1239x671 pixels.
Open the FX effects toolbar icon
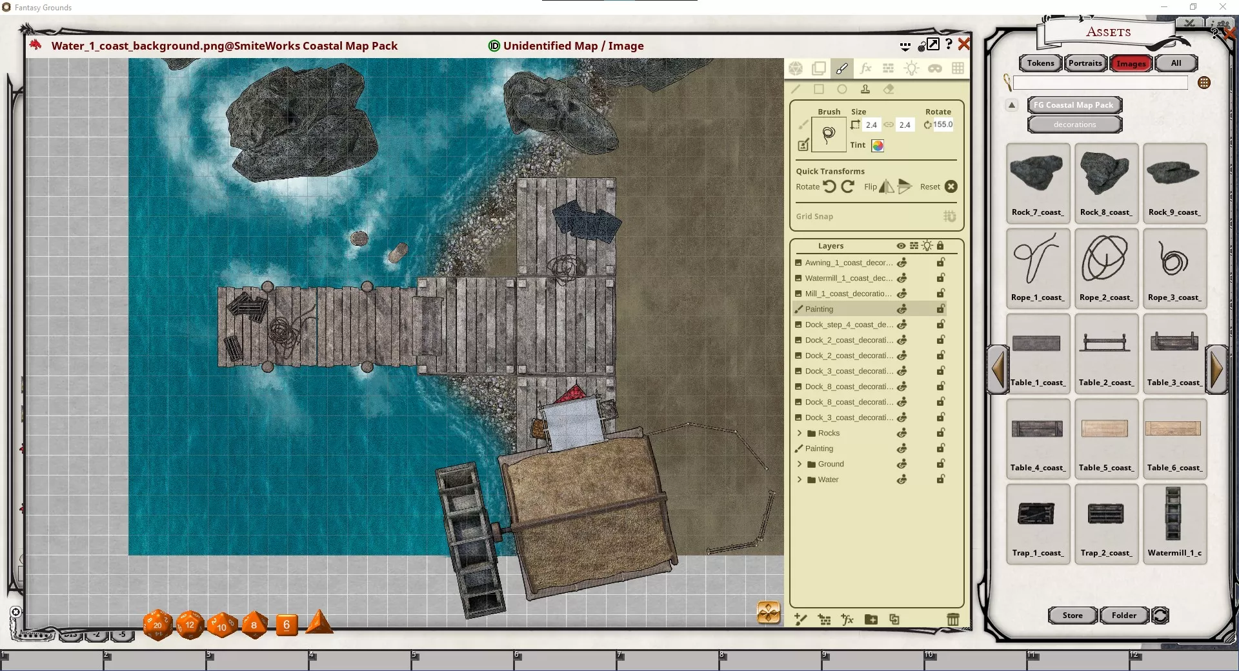tap(865, 68)
